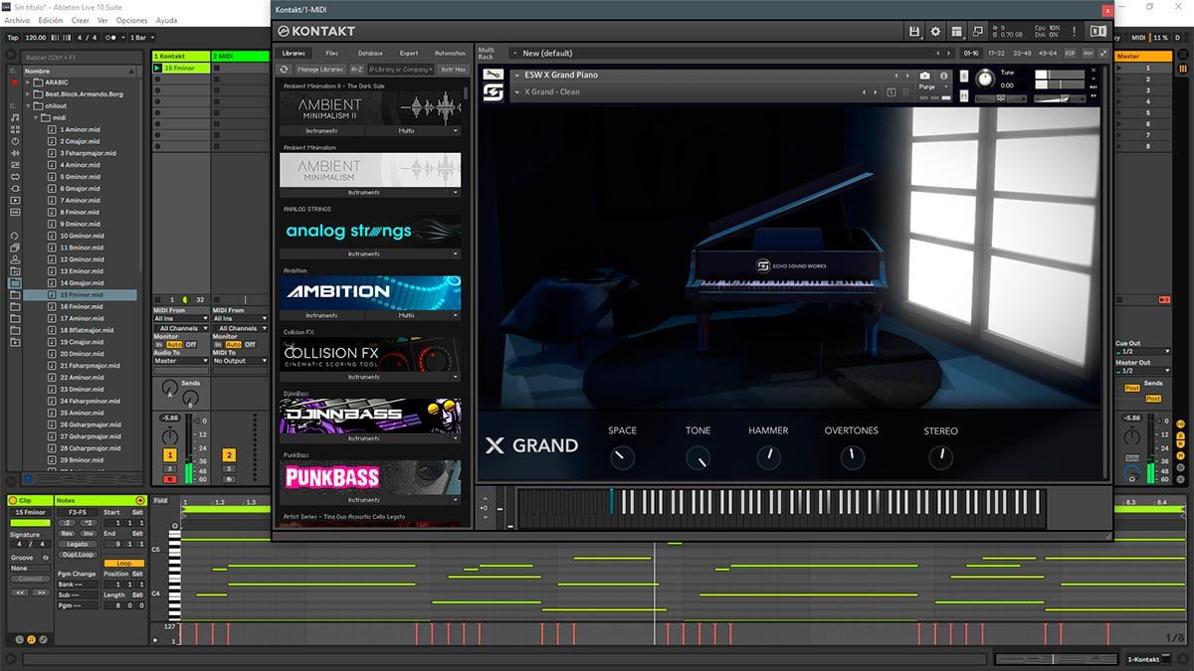Open the Kontakt workspace layout icon

(x=956, y=32)
